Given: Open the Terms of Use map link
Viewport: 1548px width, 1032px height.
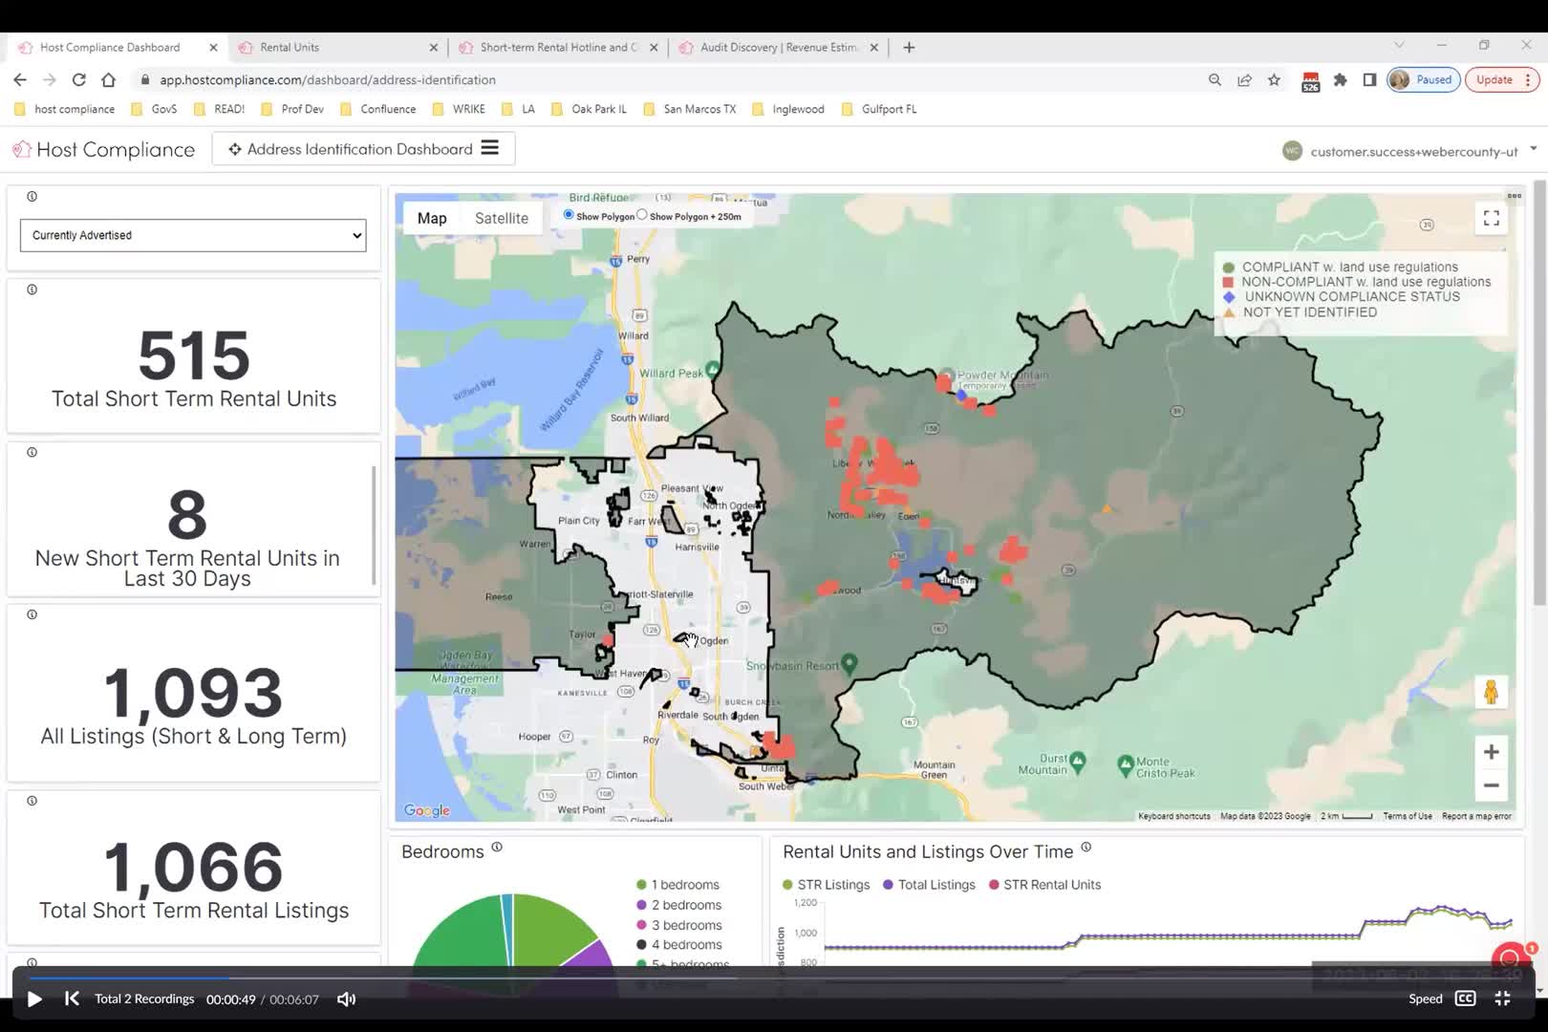Looking at the screenshot, I should tap(1407, 816).
